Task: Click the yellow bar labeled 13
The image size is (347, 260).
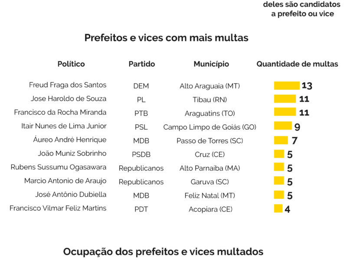Action: click(x=287, y=86)
